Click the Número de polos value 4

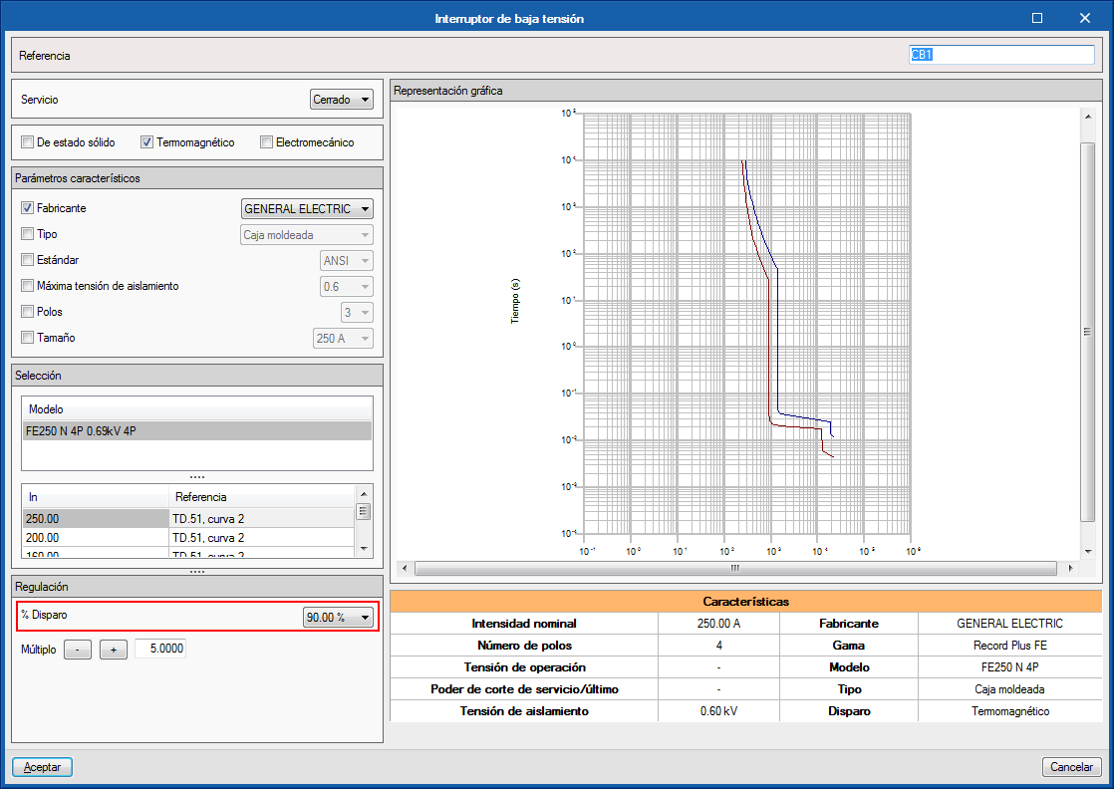(719, 646)
